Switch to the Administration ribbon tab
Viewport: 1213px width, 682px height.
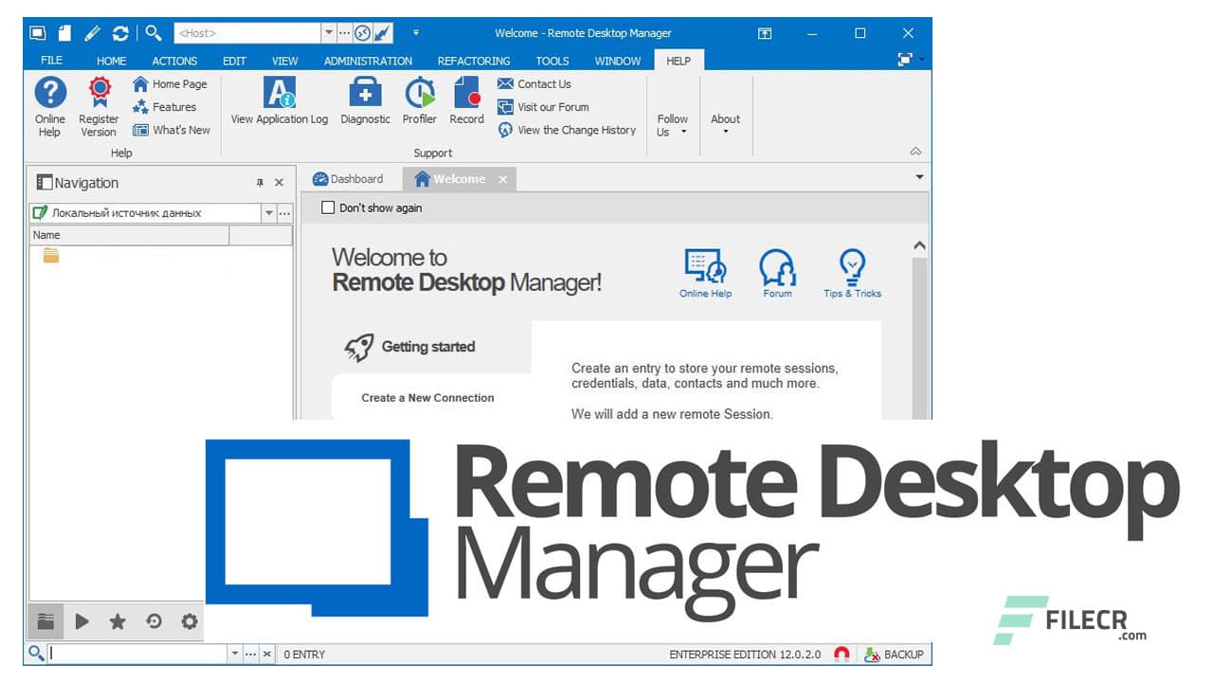tap(368, 61)
